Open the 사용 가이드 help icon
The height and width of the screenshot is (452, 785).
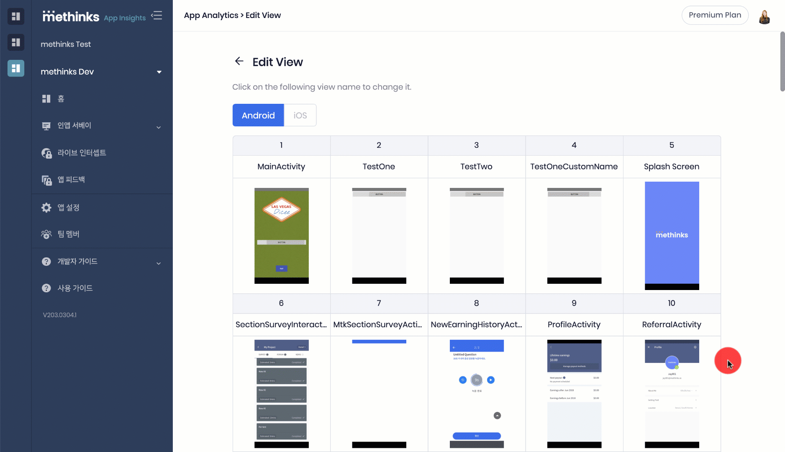point(46,288)
